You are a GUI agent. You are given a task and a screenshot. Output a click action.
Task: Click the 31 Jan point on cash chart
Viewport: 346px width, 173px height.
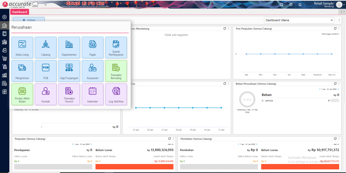[221, 108]
